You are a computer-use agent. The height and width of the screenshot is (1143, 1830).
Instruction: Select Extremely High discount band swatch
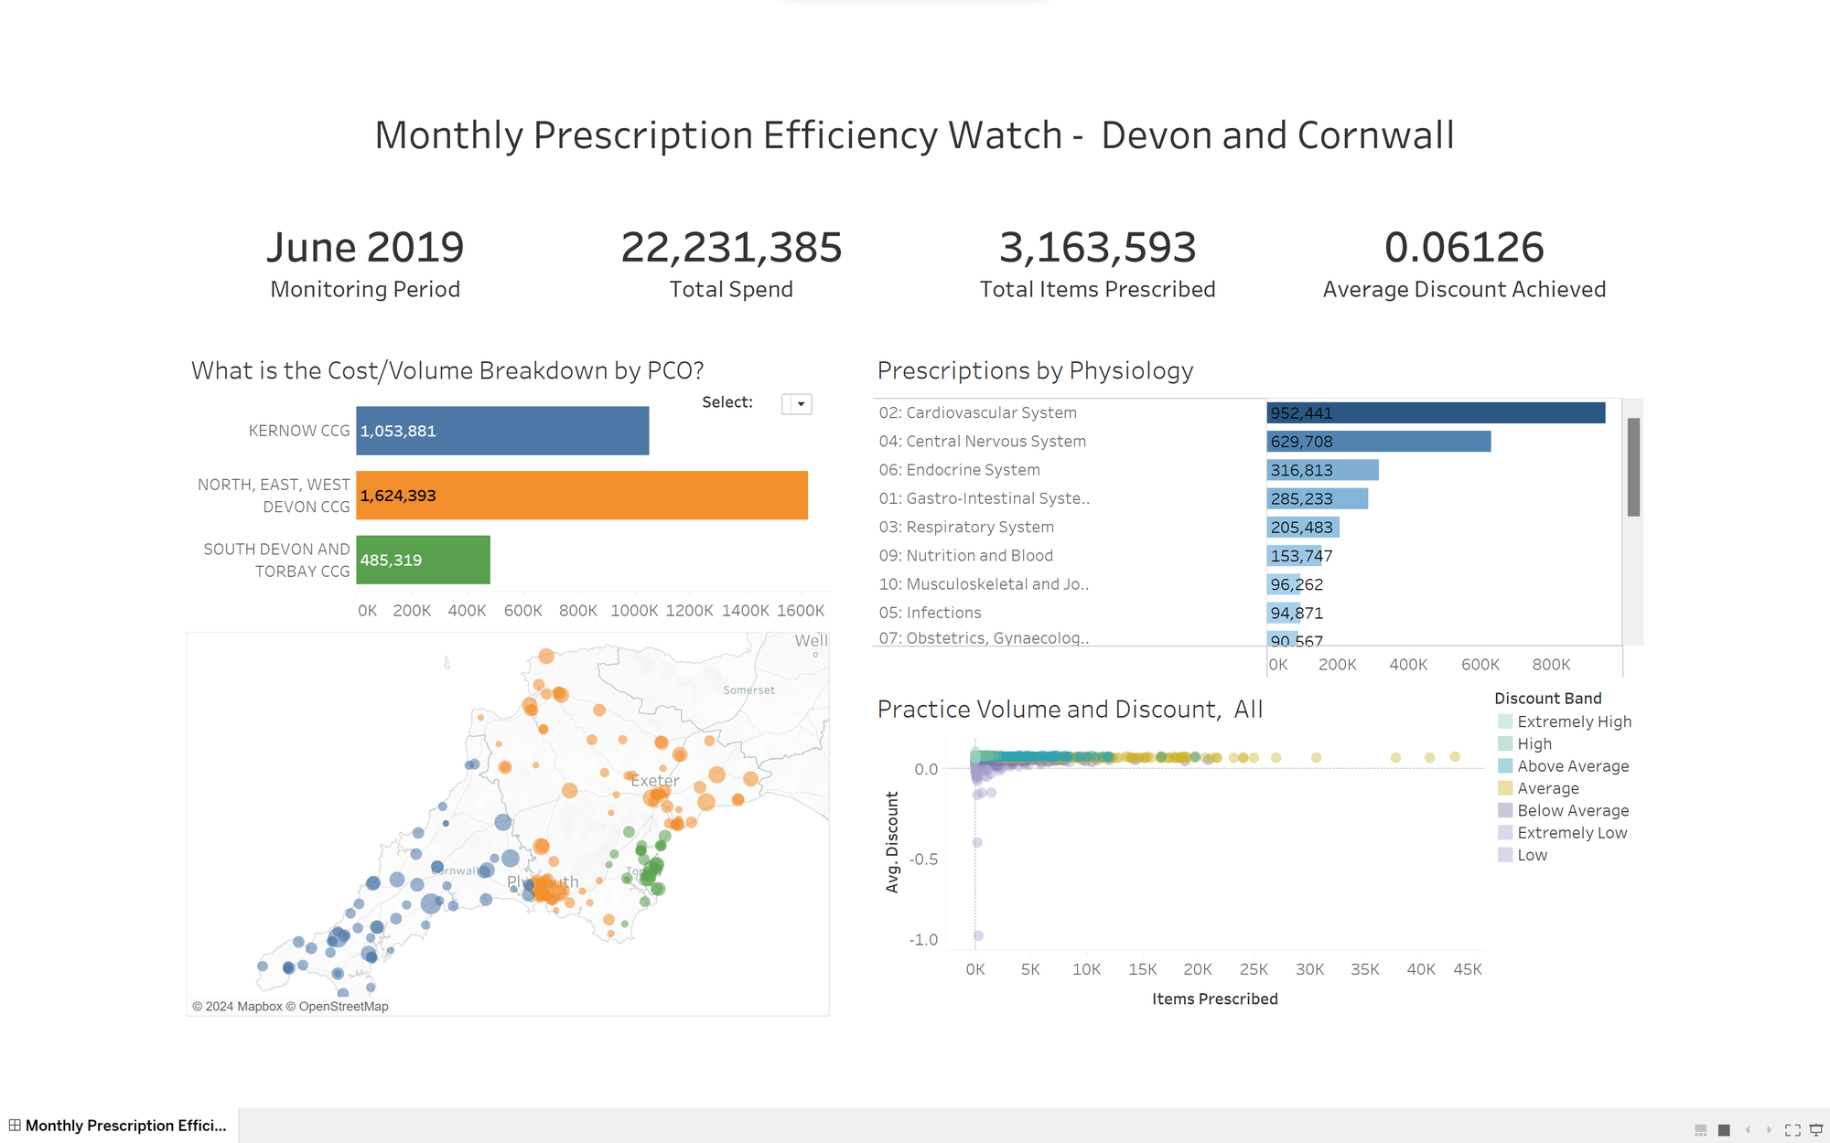coord(1505,721)
